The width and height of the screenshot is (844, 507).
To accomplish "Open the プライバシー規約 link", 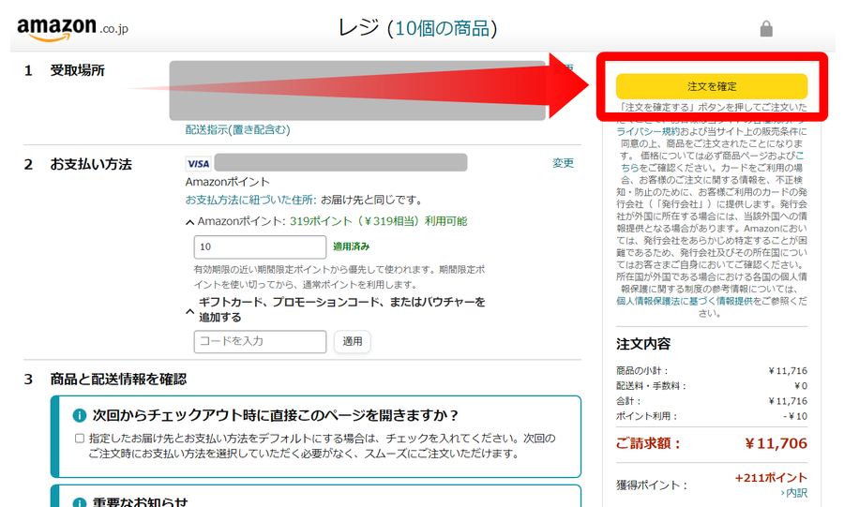I will [648, 131].
